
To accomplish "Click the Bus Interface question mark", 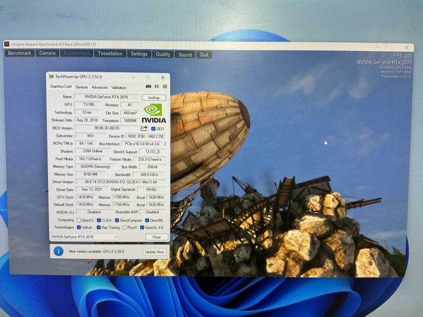I will (165, 144).
